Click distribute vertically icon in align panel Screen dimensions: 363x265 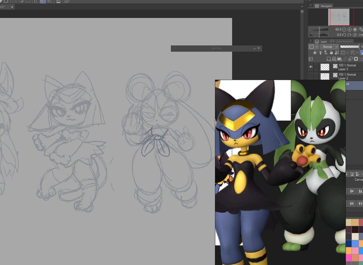[351, 203]
